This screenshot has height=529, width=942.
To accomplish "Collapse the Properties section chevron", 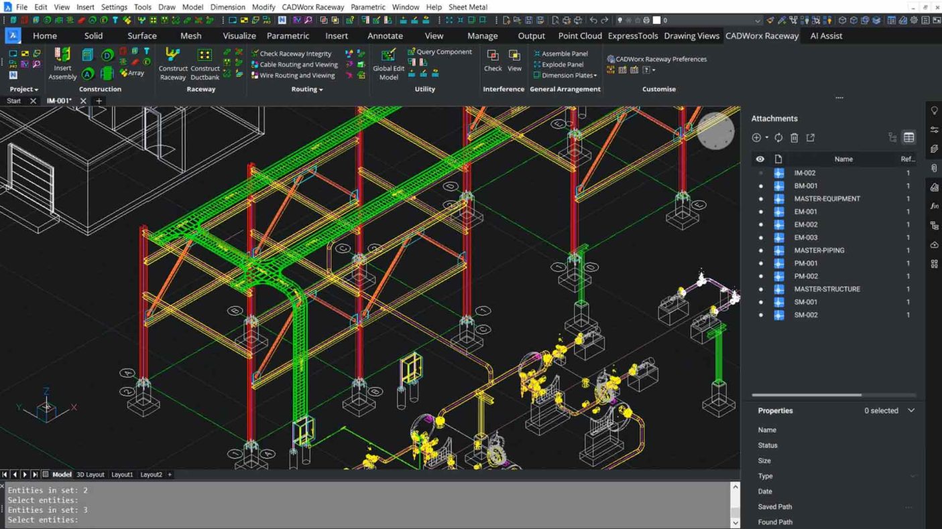I will 911,410.
